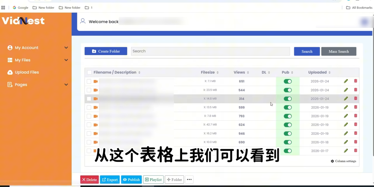Click the VidNest logo
This screenshot has width=374, height=187.
(x=23, y=21)
